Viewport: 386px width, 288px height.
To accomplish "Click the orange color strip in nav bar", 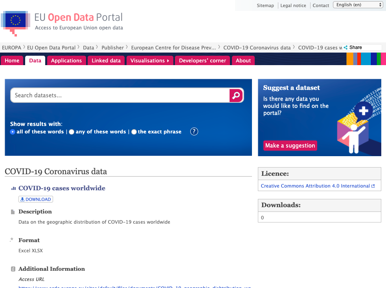I will tap(349, 59).
